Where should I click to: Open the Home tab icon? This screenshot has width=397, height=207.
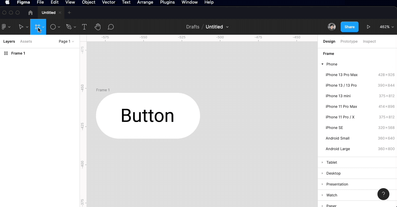click(x=30, y=13)
